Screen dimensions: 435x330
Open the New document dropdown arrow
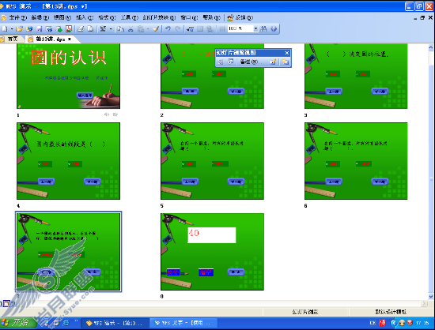pos(12,28)
